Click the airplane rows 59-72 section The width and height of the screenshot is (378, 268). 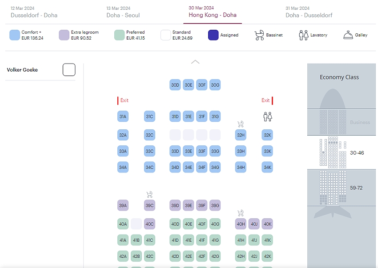pos(341,188)
